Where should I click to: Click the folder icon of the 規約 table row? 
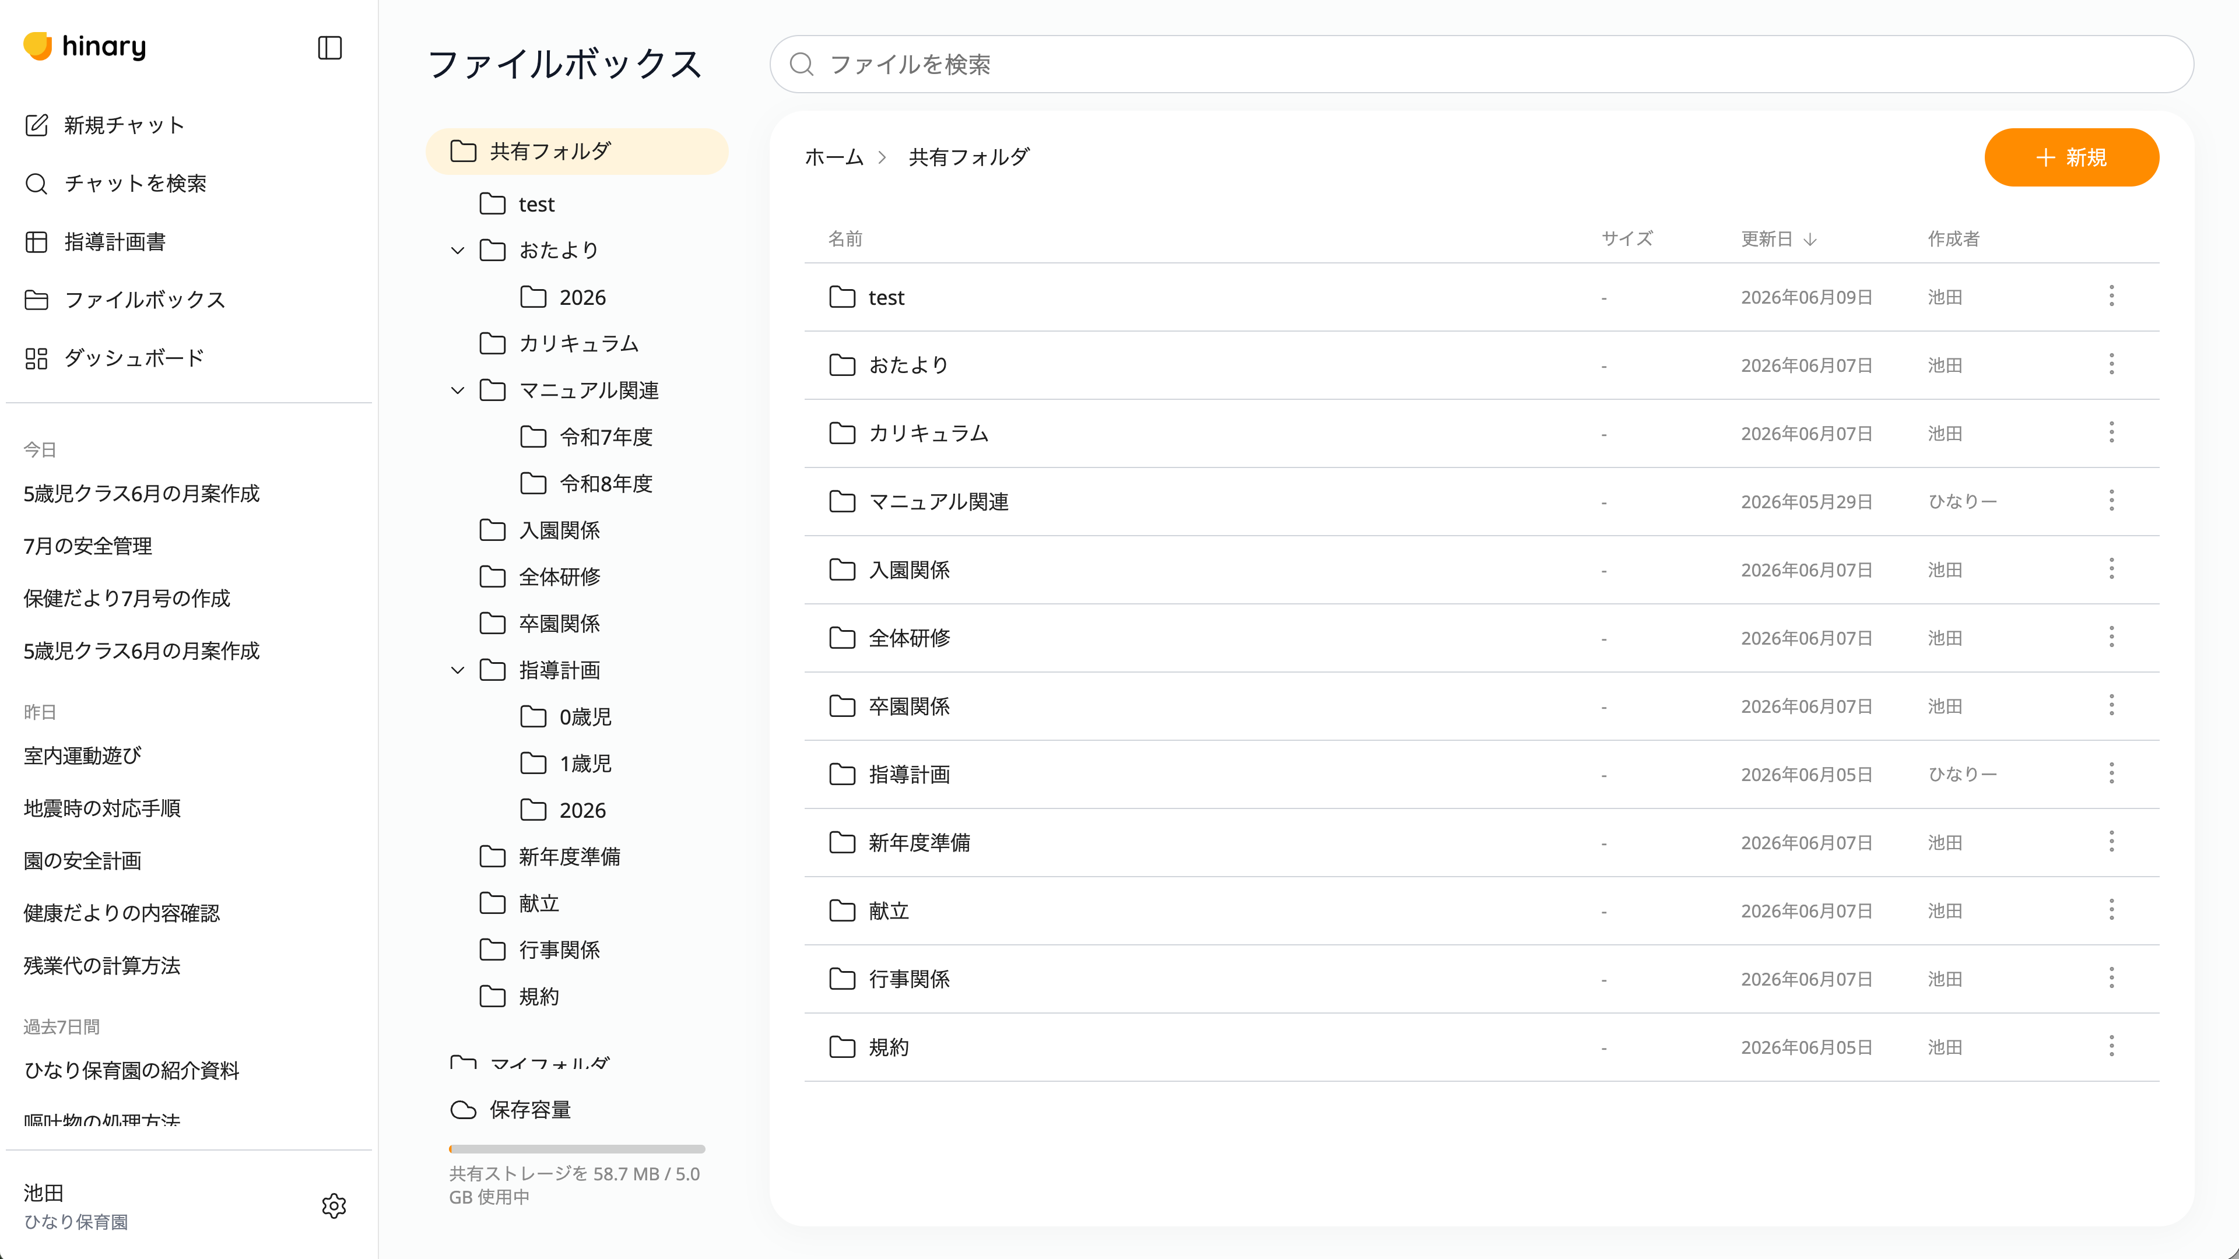(841, 1047)
